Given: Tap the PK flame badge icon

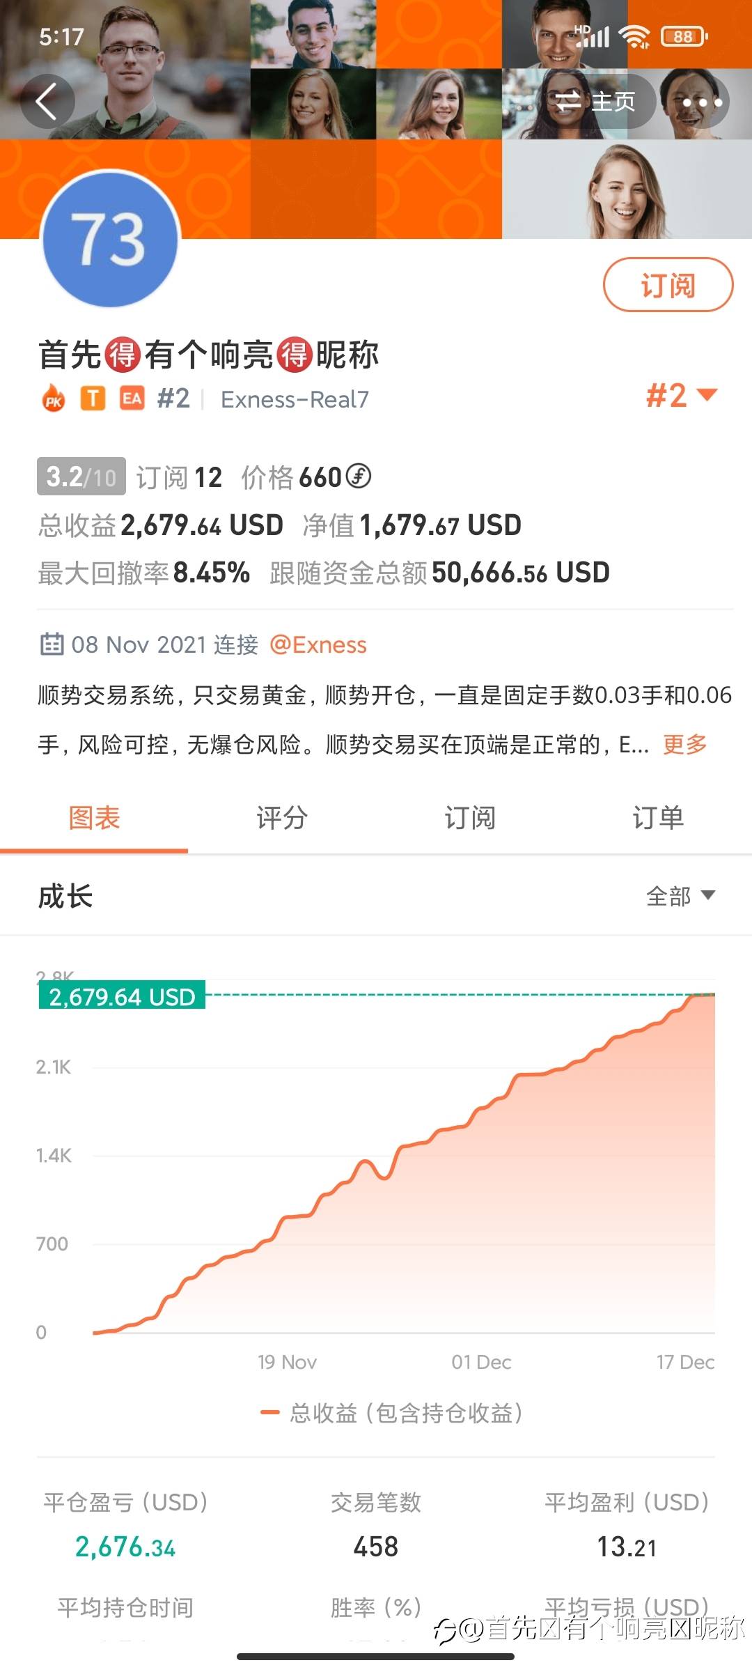Looking at the screenshot, I should (x=54, y=399).
